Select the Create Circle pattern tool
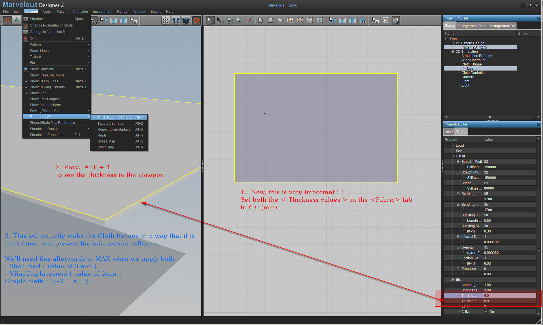543x325 pixels. tap(280, 20)
